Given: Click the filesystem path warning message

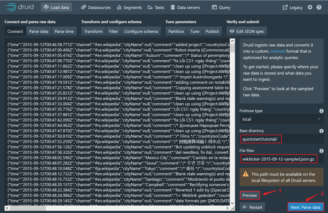Looking at the screenshot, I should coord(281,177).
